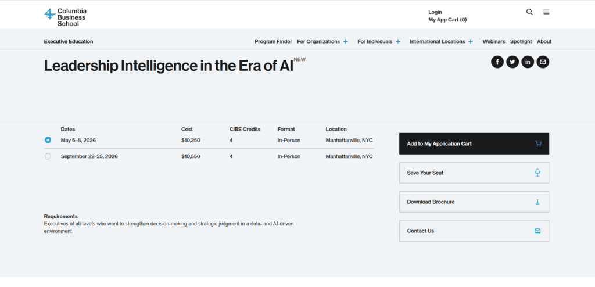This screenshot has height=287, width=595.
Task: Click Manhattanville, NYC in the September row
Action: [349, 156]
